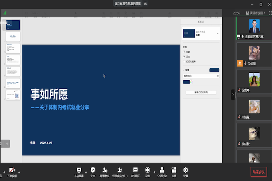This screenshot has width=272, height=181.
Task: Open 分组讨论 breakout rooms
Action: (162, 170)
